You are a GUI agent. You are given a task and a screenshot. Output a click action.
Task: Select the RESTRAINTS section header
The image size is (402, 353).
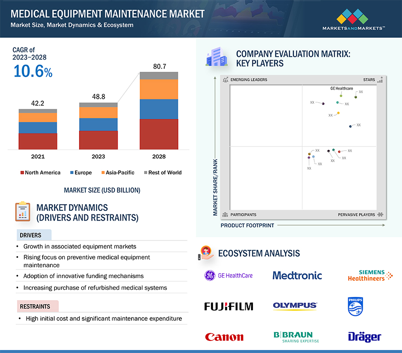click(x=35, y=307)
